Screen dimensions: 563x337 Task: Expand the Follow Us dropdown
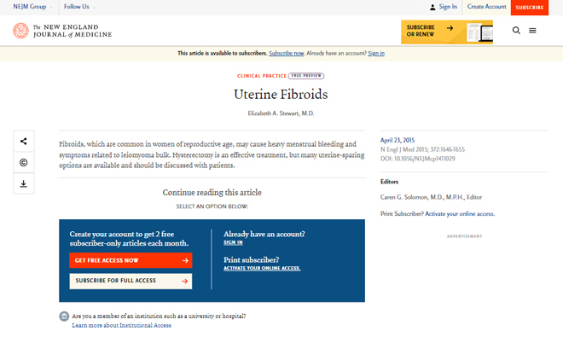coord(79,7)
